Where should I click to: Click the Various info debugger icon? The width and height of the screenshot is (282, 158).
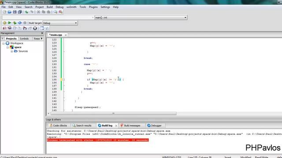point(47,28)
